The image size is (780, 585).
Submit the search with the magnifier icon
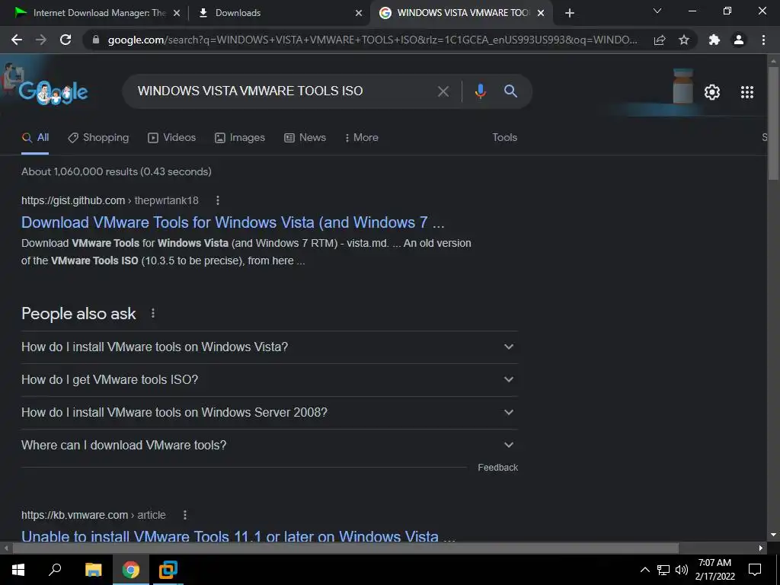click(x=510, y=91)
